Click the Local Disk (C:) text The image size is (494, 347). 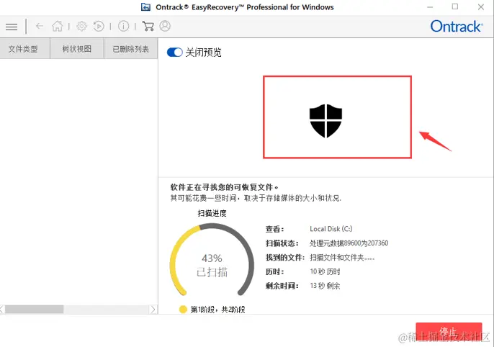tap(331, 229)
